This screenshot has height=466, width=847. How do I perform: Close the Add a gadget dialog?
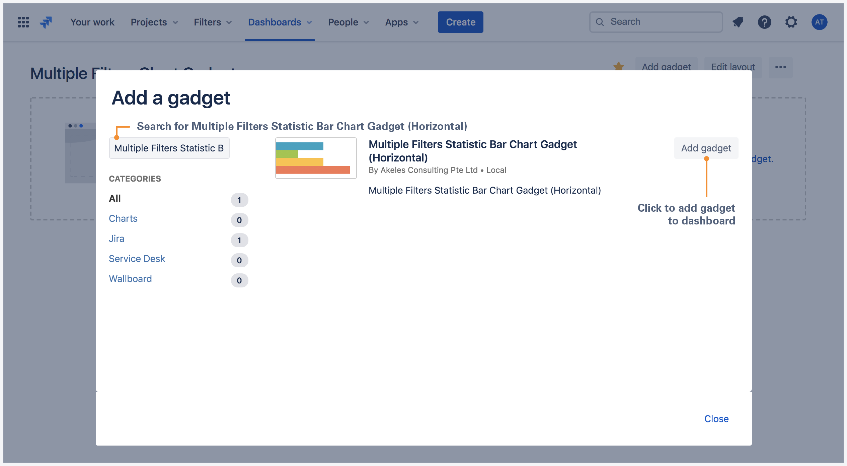(x=716, y=418)
